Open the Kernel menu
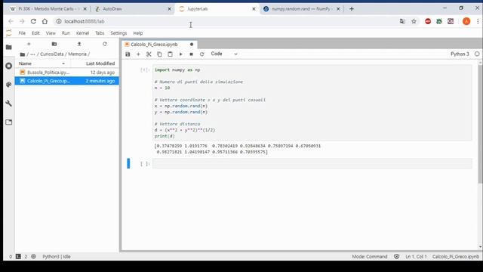 (82, 33)
